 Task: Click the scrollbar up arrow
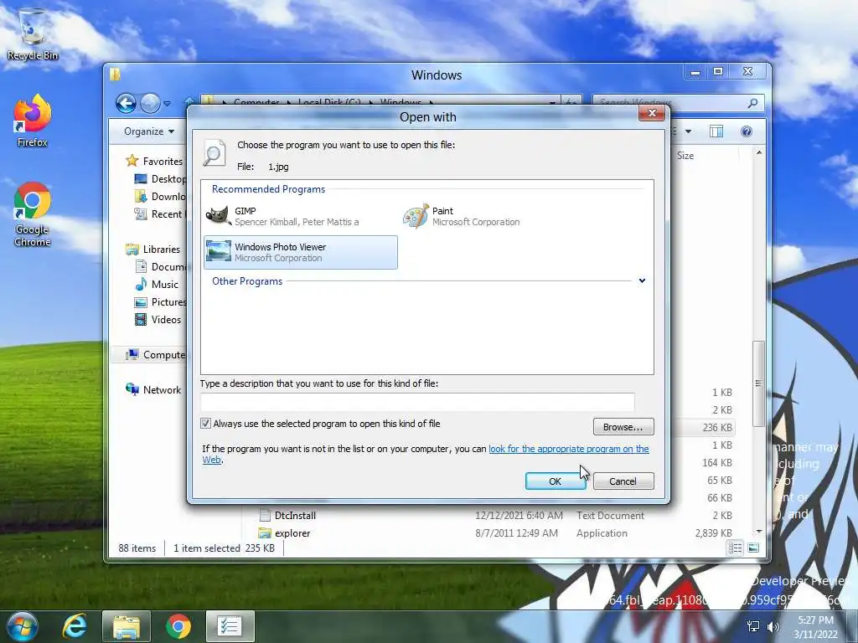point(759,152)
